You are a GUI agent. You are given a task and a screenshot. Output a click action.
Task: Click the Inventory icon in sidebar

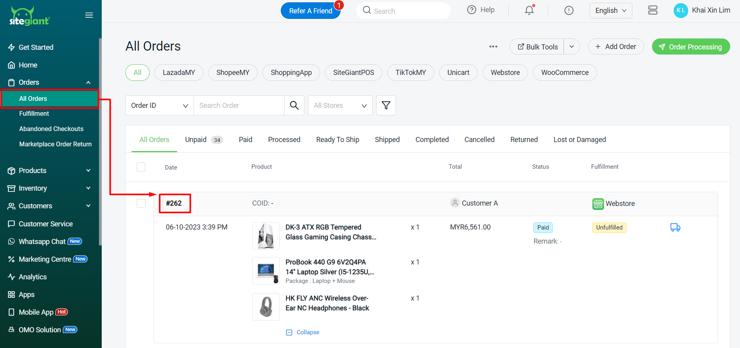[x=11, y=188]
